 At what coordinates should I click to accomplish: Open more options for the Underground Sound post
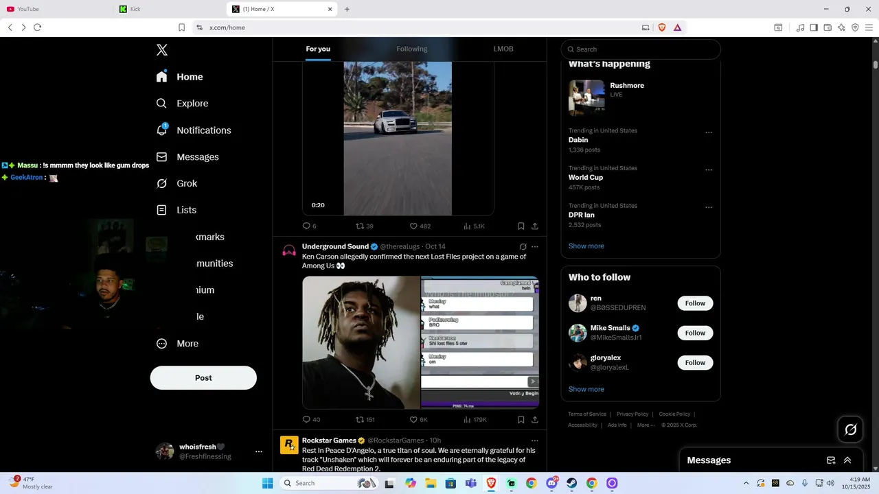[x=535, y=247]
